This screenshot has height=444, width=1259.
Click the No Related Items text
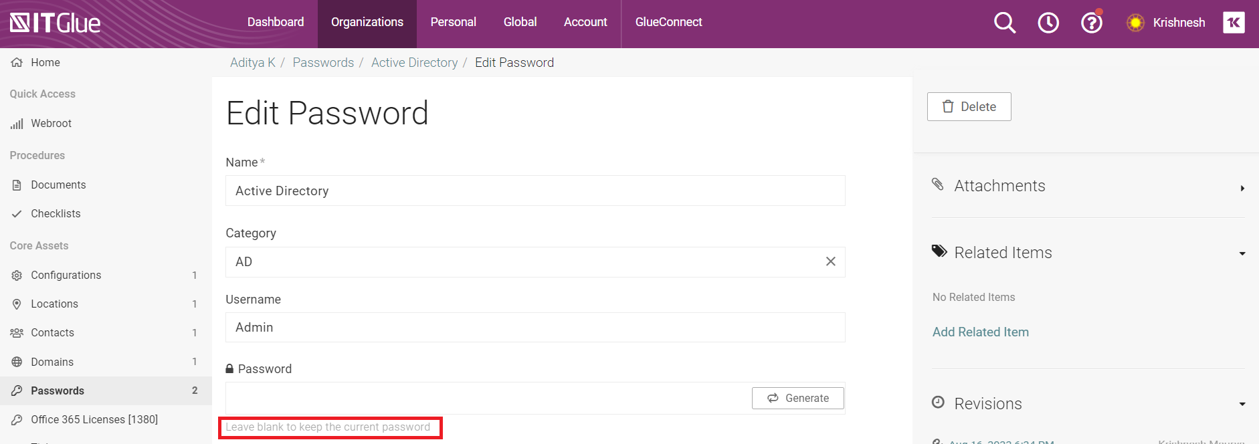[x=973, y=298]
